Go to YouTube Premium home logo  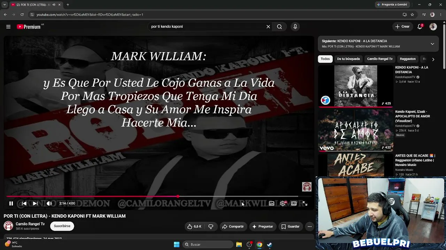(x=29, y=27)
